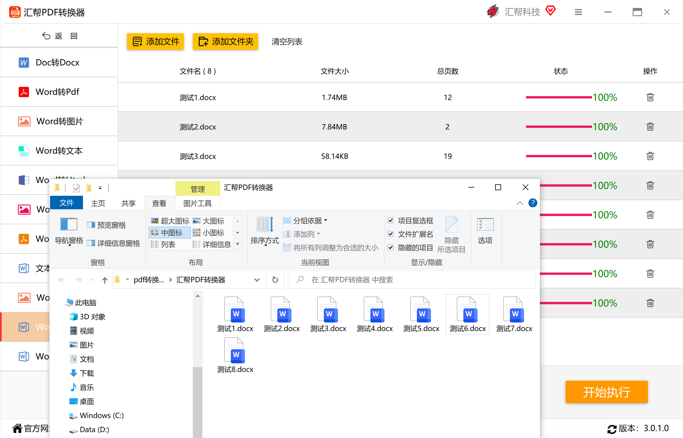This screenshot has width=683, height=438.
Task: Switch layout to 小图标
Action: (x=208, y=233)
